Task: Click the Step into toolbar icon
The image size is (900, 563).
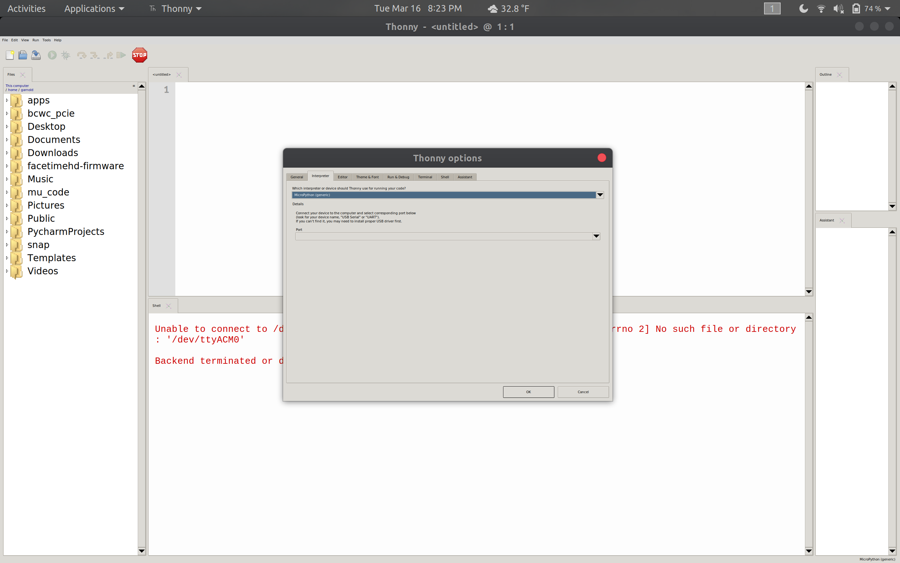Action: tap(95, 55)
